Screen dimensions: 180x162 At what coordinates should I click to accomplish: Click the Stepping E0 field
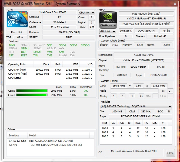pos(59,17)
